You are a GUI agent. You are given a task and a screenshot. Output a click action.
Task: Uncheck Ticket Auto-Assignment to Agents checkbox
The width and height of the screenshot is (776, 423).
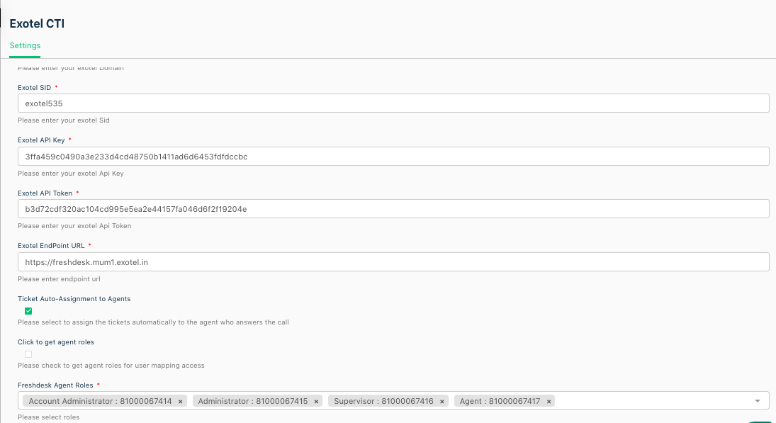pyautogui.click(x=28, y=311)
